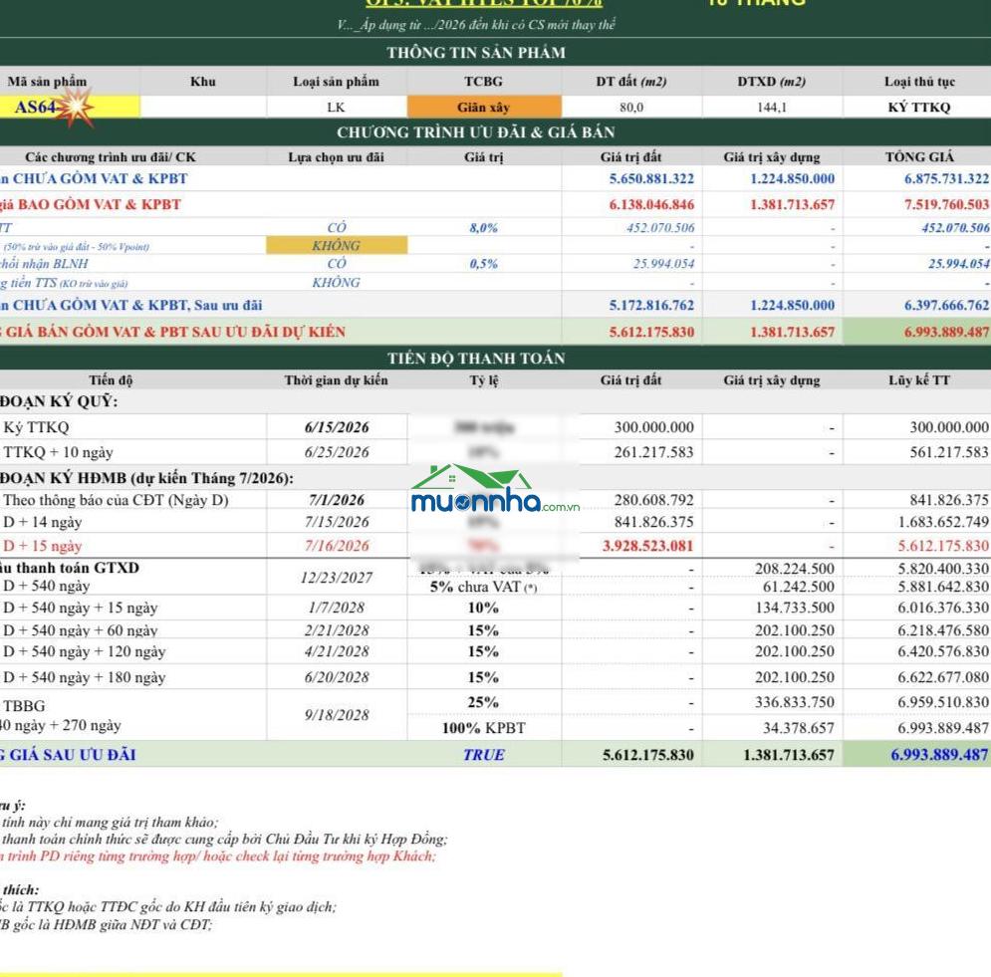The image size is (991, 977).
Task: Select 'Theo thông báo của CĐT (Ngày D)' row
Action: click(116, 500)
